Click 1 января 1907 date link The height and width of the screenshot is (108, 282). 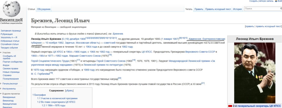[x=170, y=39]
